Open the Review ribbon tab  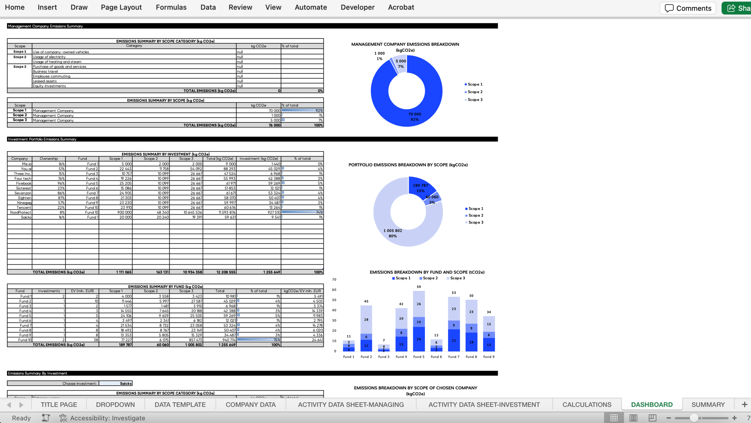(240, 7)
